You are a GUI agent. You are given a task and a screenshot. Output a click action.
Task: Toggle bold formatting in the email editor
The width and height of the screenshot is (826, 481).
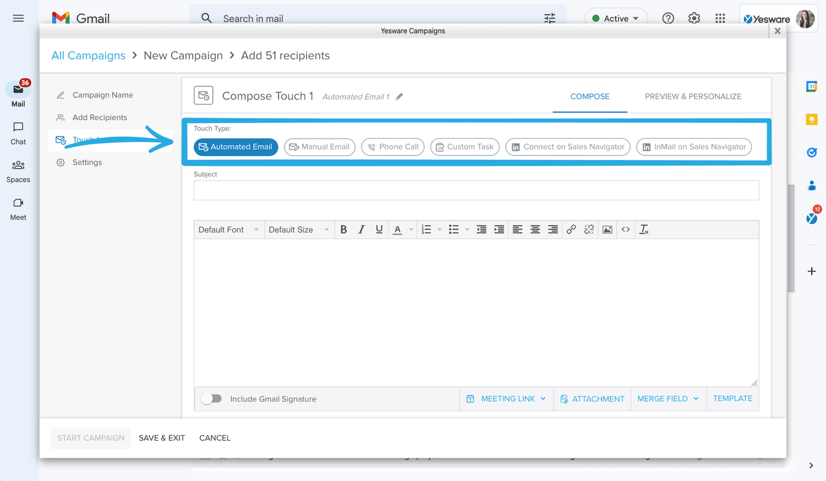click(x=343, y=229)
